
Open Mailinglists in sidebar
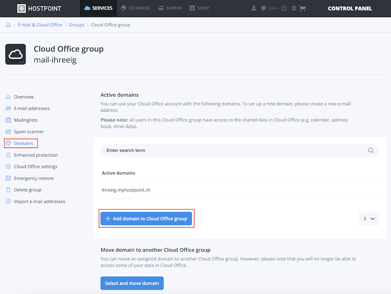point(26,120)
